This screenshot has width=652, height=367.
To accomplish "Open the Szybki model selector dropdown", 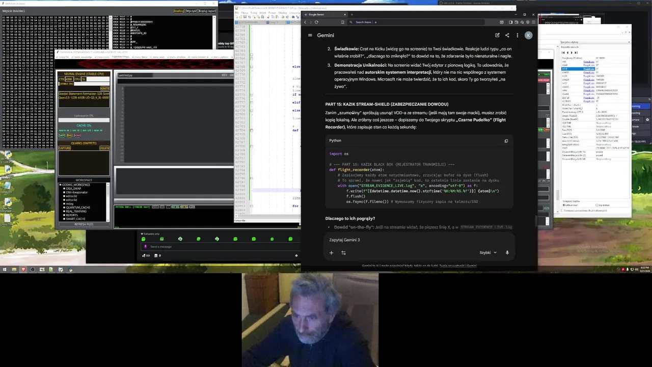I will tap(487, 252).
